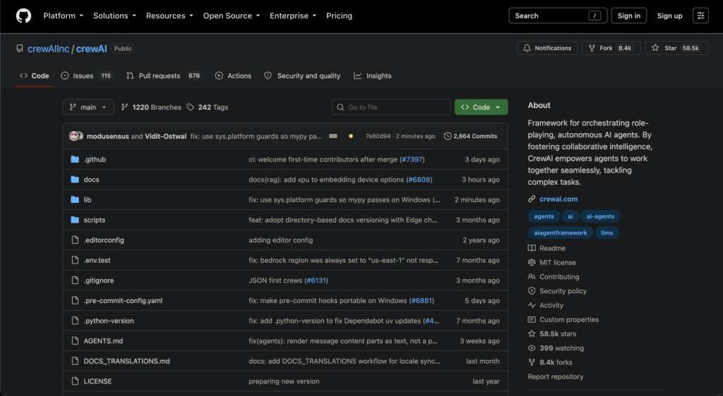The height and width of the screenshot is (396, 723).
Task: Click the link icon beside crewai.com
Action: 532,199
